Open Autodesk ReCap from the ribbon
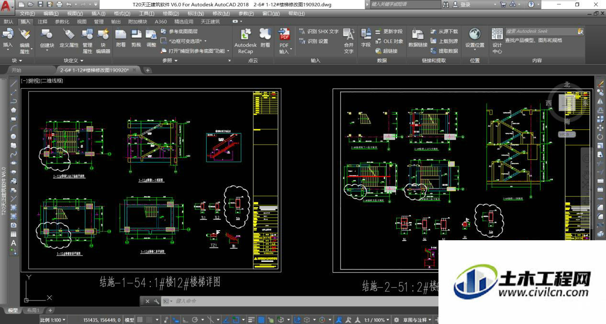The image size is (606, 324). 246,41
